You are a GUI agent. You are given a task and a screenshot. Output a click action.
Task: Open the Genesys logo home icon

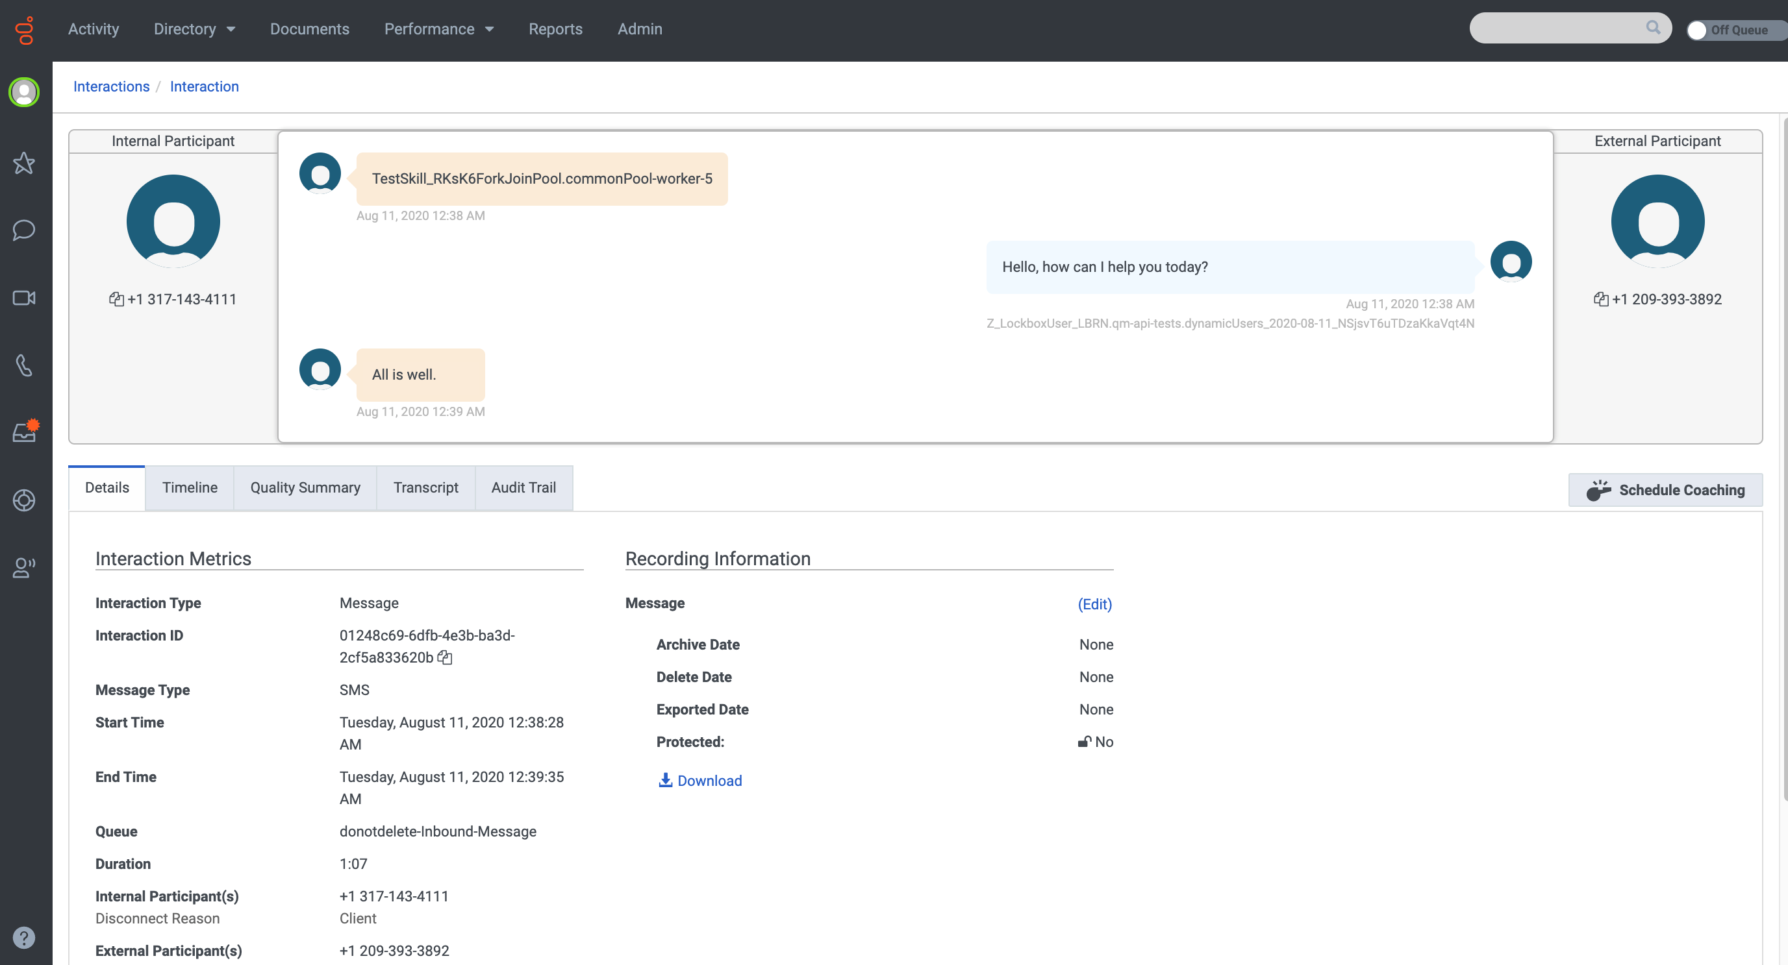pos(25,30)
